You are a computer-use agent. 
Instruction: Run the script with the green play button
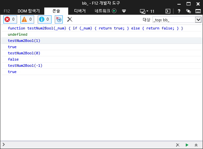tap(187, 145)
